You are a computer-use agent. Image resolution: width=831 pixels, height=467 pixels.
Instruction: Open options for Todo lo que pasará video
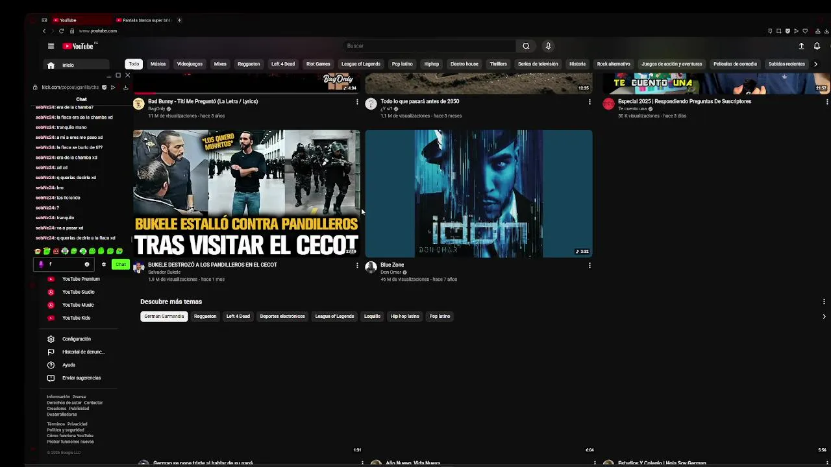(589, 102)
